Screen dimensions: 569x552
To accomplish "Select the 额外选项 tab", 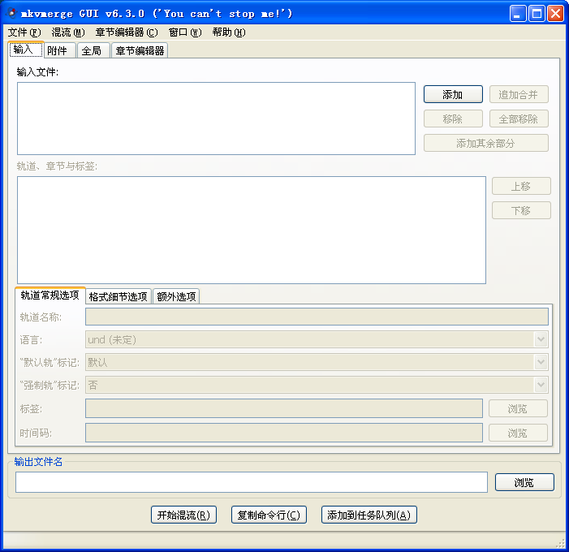I will pyautogui.click(x=176, y=296).
